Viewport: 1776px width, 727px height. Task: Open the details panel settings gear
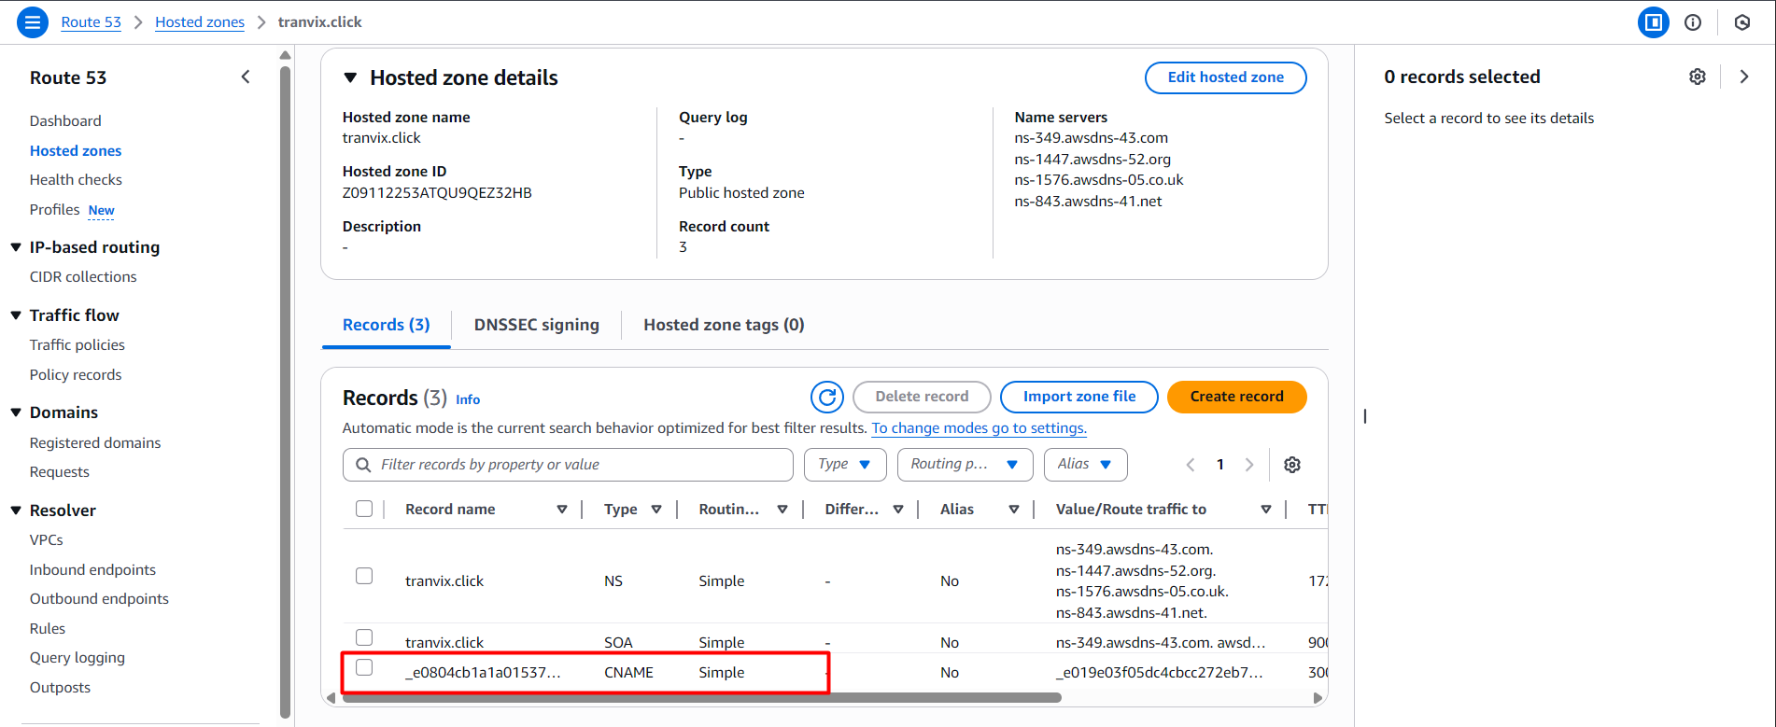(1697, 77)
